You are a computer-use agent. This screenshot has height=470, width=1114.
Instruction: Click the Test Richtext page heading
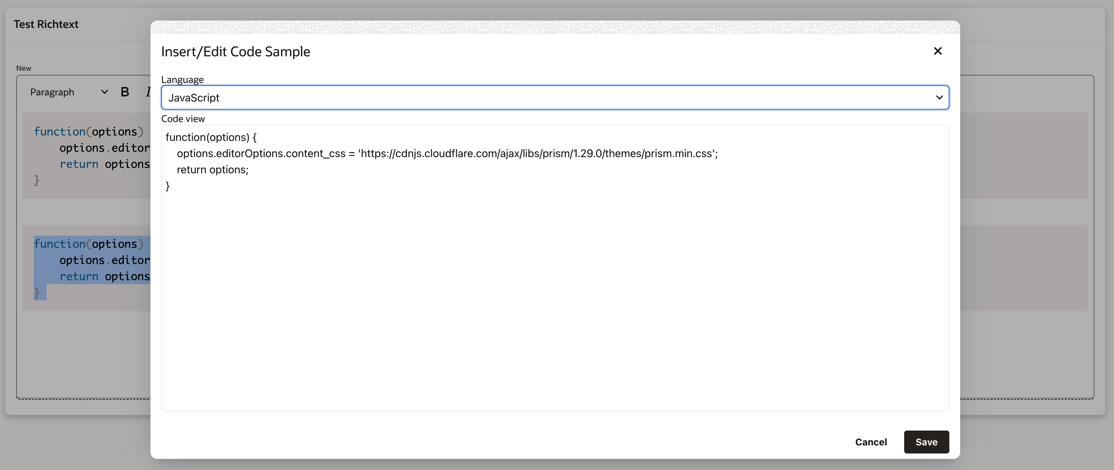click(x=46, y=24)
